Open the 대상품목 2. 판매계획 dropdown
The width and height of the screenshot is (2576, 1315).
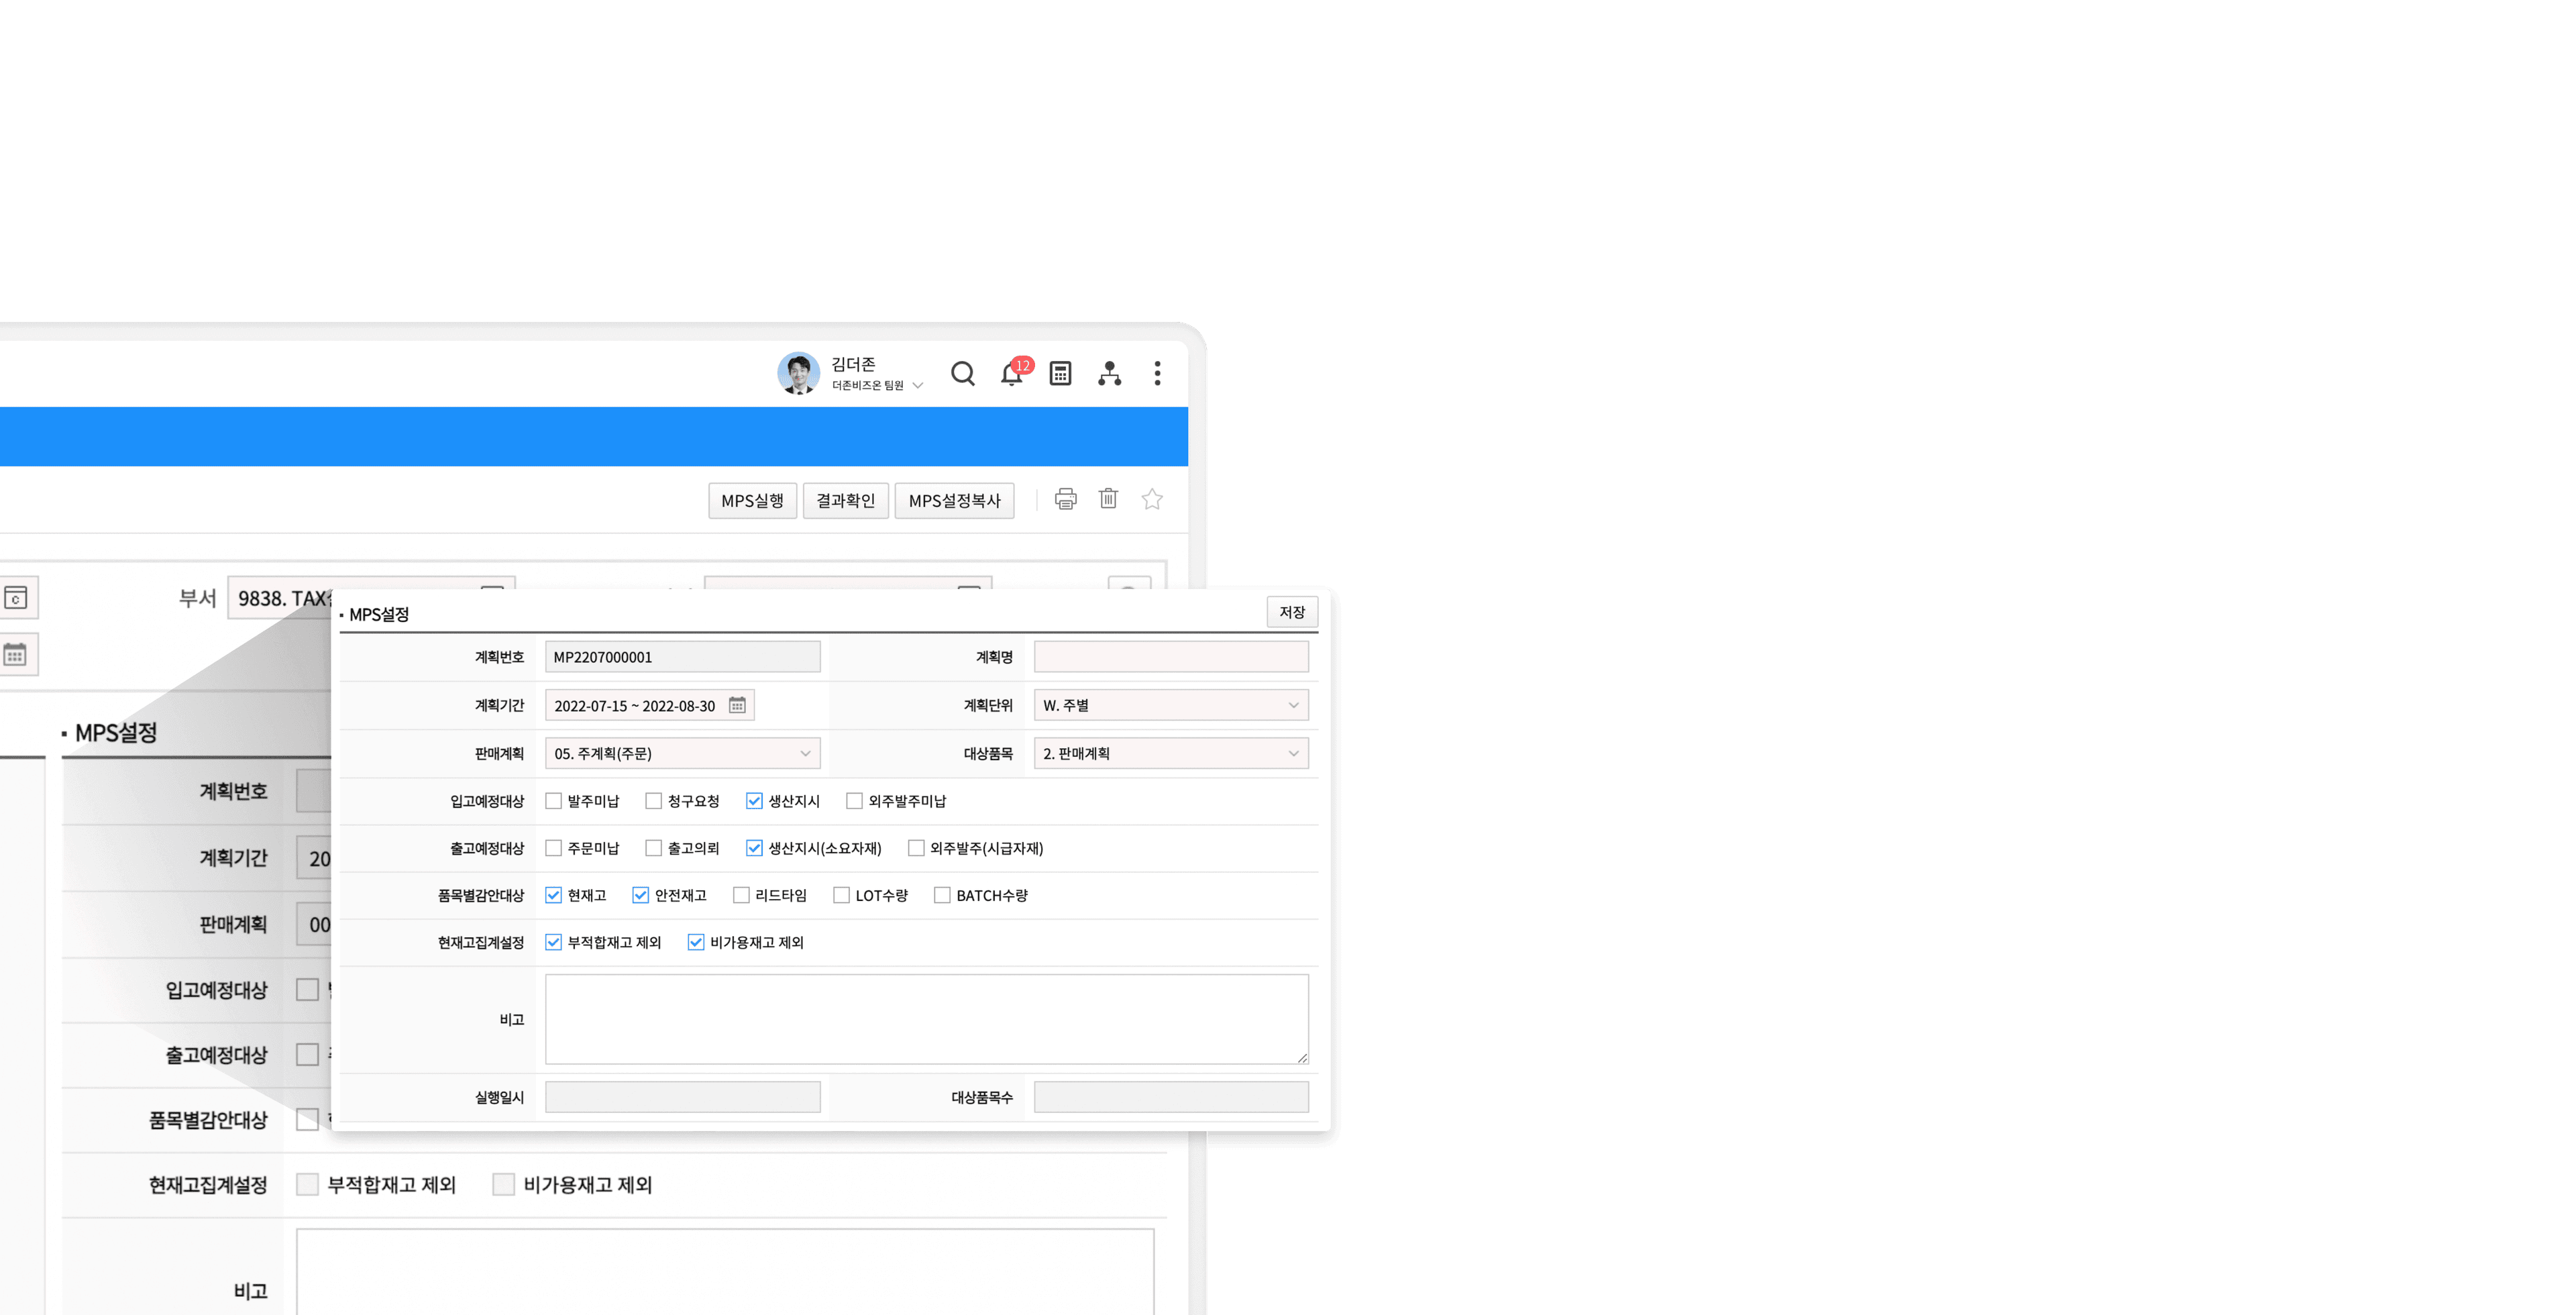[1171, 753]
